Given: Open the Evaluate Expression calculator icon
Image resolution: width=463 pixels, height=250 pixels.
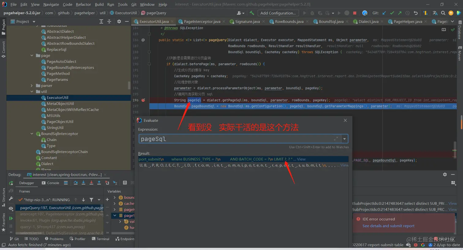Looking at the screenshot, I should (125, 183).
